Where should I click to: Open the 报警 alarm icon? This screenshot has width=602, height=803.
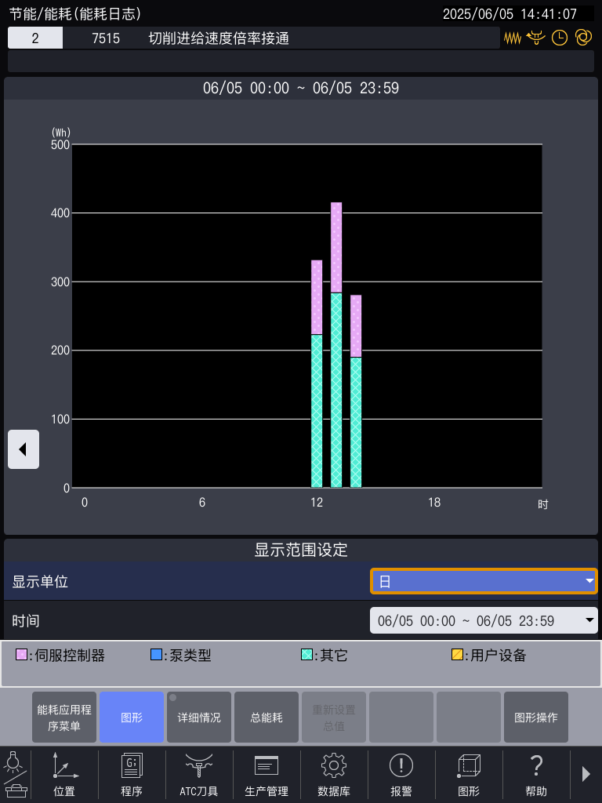[x=401, y=774]
